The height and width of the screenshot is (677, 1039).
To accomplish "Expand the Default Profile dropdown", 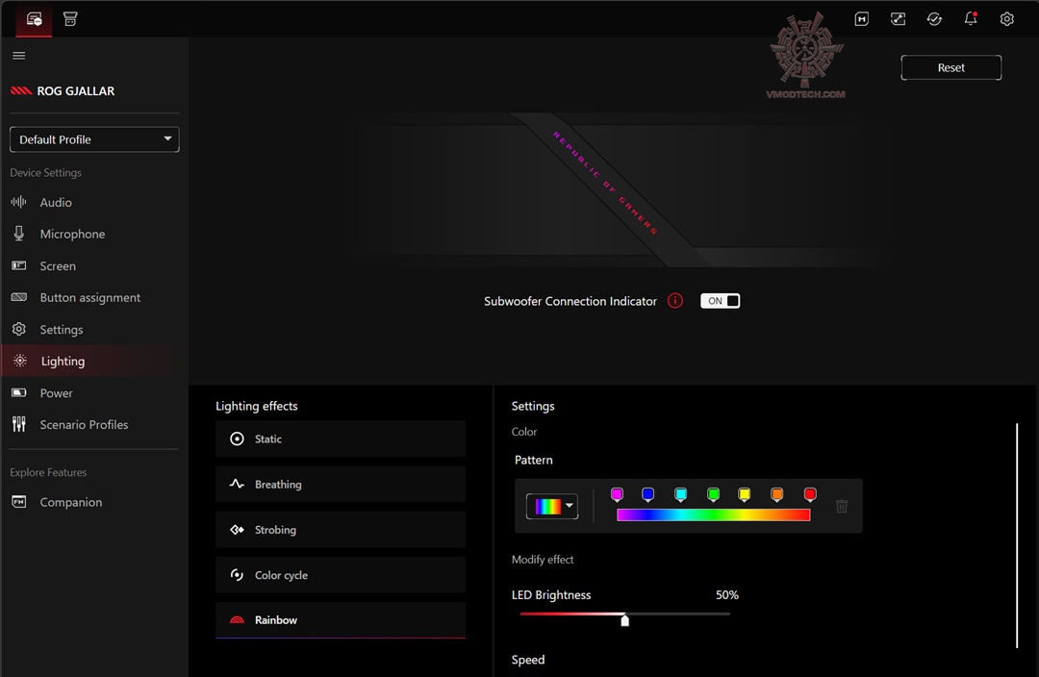I will tap(94, 139).
